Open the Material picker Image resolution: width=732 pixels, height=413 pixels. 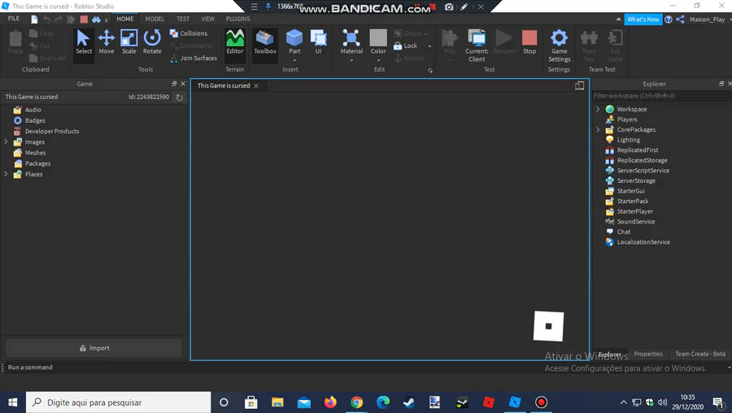(351, 41)
